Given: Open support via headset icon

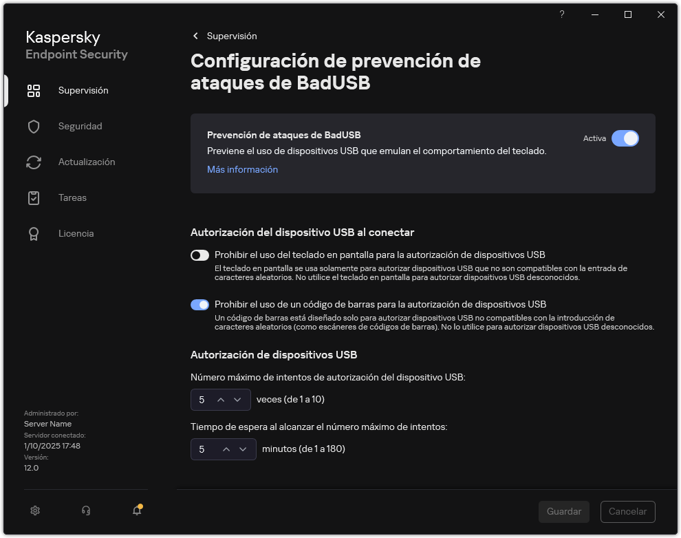Looking at the screenshot, I should pyautogui.click(x=85, y=510).
